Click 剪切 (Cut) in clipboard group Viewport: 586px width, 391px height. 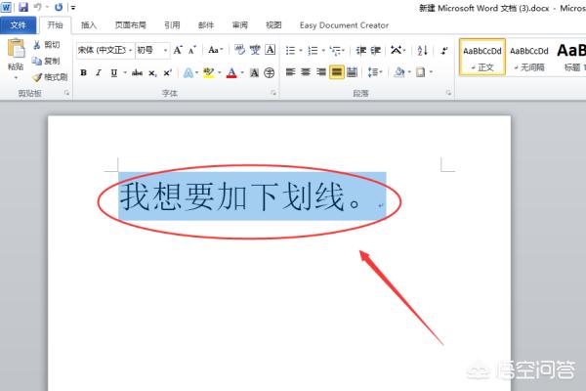point(46,45)
